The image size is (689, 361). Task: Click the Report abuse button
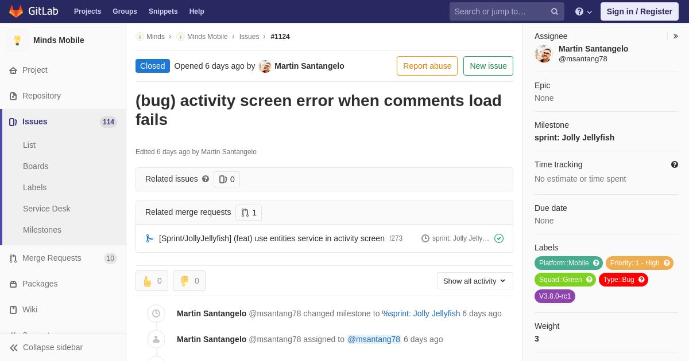pos(427,66)
